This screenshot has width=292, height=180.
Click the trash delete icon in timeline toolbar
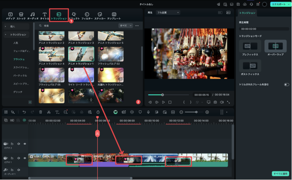41,112
